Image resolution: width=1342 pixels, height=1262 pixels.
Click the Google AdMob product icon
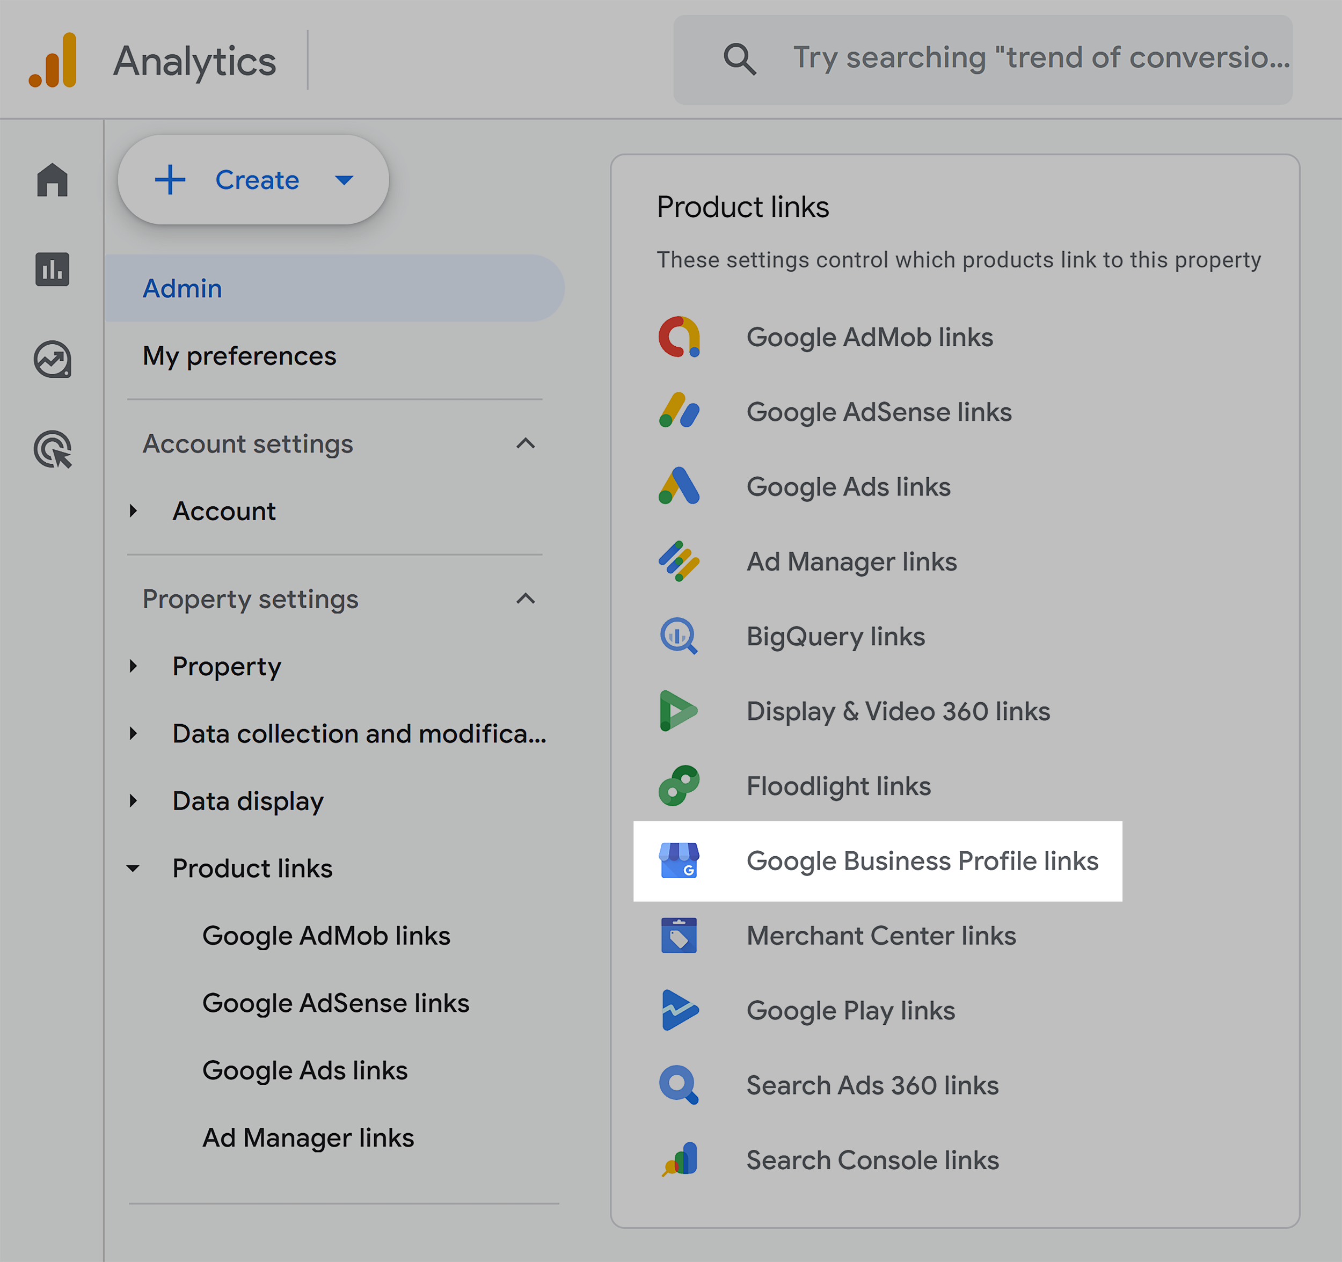coord(679,337)
